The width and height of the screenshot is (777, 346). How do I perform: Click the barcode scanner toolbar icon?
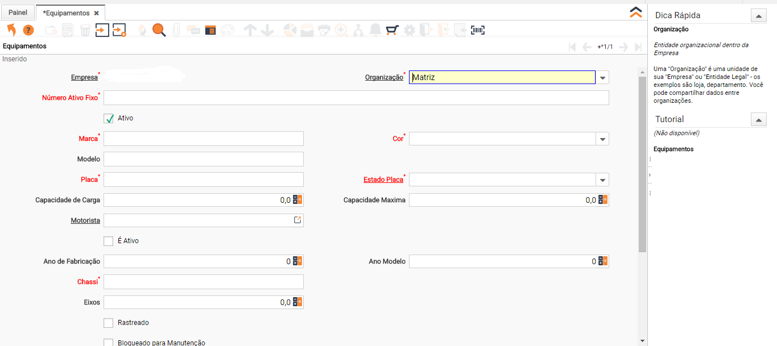point(478,30)
